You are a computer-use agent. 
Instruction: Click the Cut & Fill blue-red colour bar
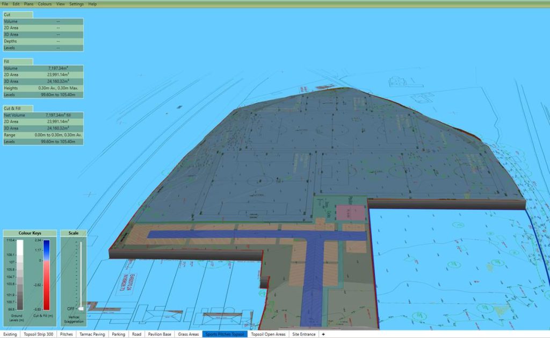46,275
